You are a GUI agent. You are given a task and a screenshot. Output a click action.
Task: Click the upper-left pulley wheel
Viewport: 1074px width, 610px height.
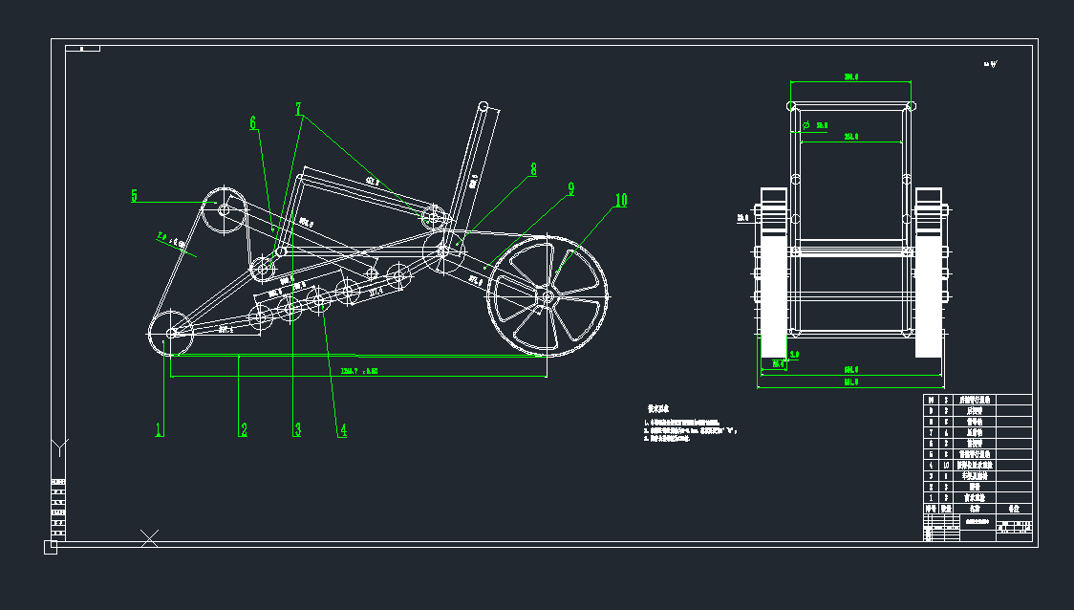225,208
